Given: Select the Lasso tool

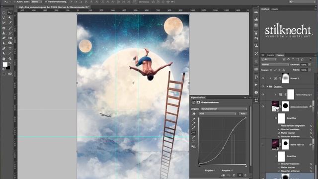Looking at the screenshot, I should (4, 18).
